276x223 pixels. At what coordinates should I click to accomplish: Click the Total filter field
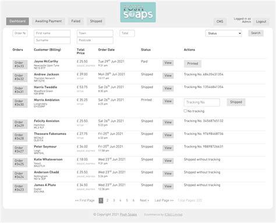click(127, 33)
